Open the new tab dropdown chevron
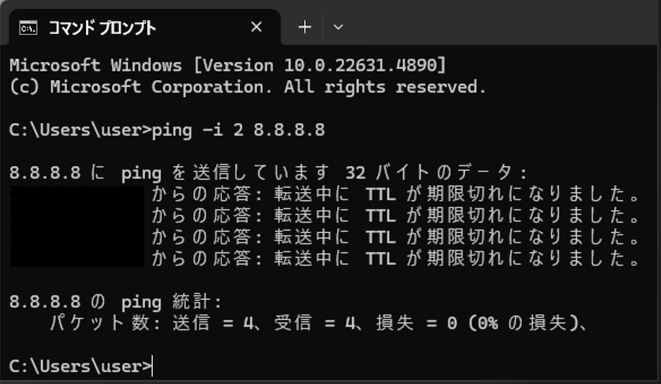The image size is (661, 384). (x=338, y=27)
